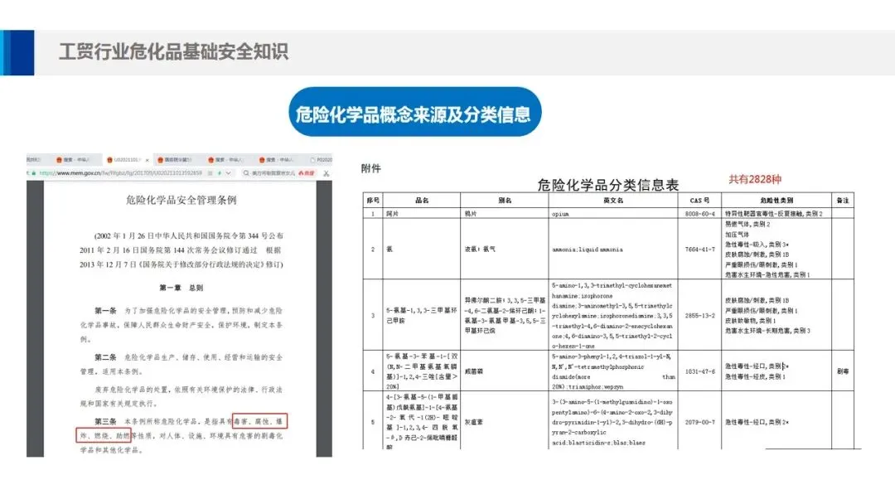The height and width of the screenshot is (504, 895).
Task: Click the CAS number 8008-60-4
Action: 699,214
